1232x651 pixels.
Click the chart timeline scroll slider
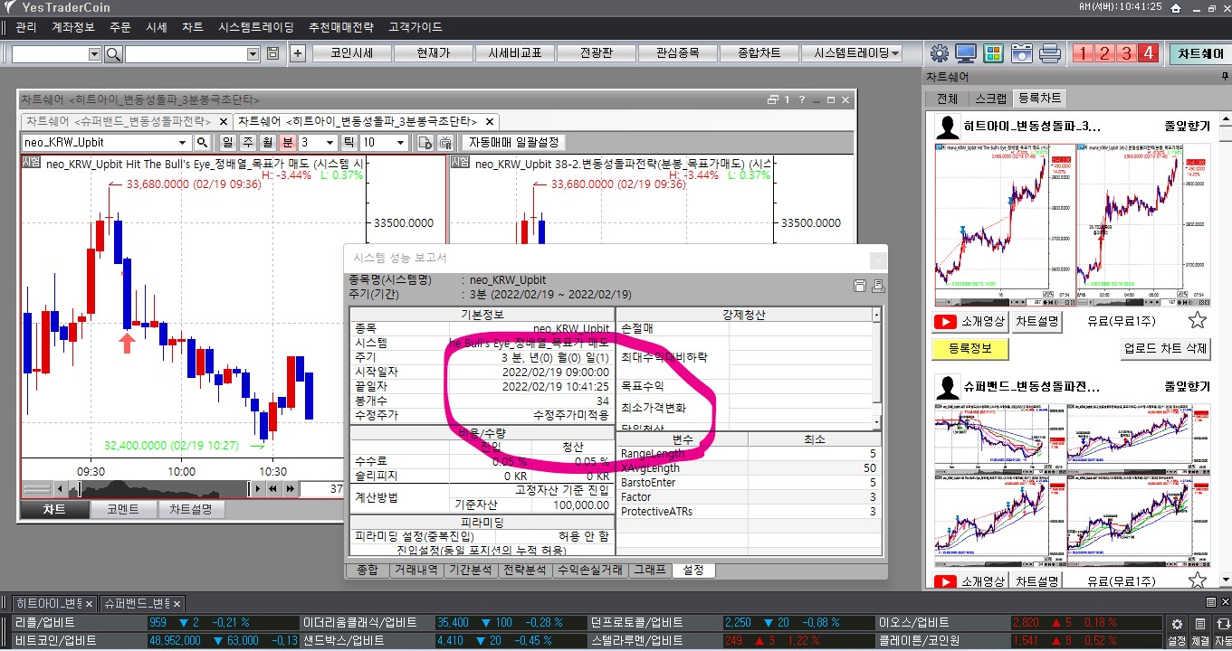[x=163, y=489]
